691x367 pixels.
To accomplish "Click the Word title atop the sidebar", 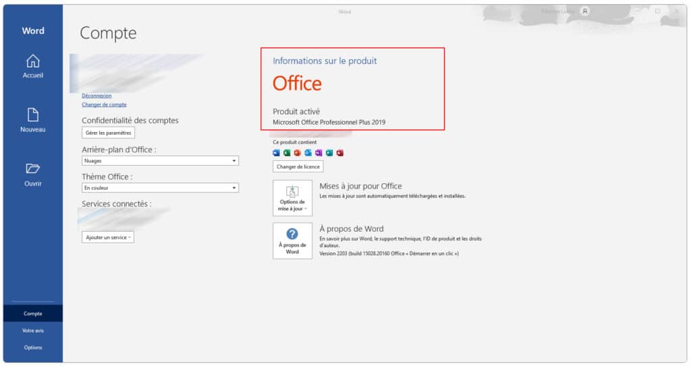I will coord(33,31).
